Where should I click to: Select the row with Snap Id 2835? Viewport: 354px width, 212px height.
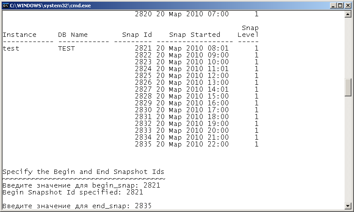click(x=143, y=144)
